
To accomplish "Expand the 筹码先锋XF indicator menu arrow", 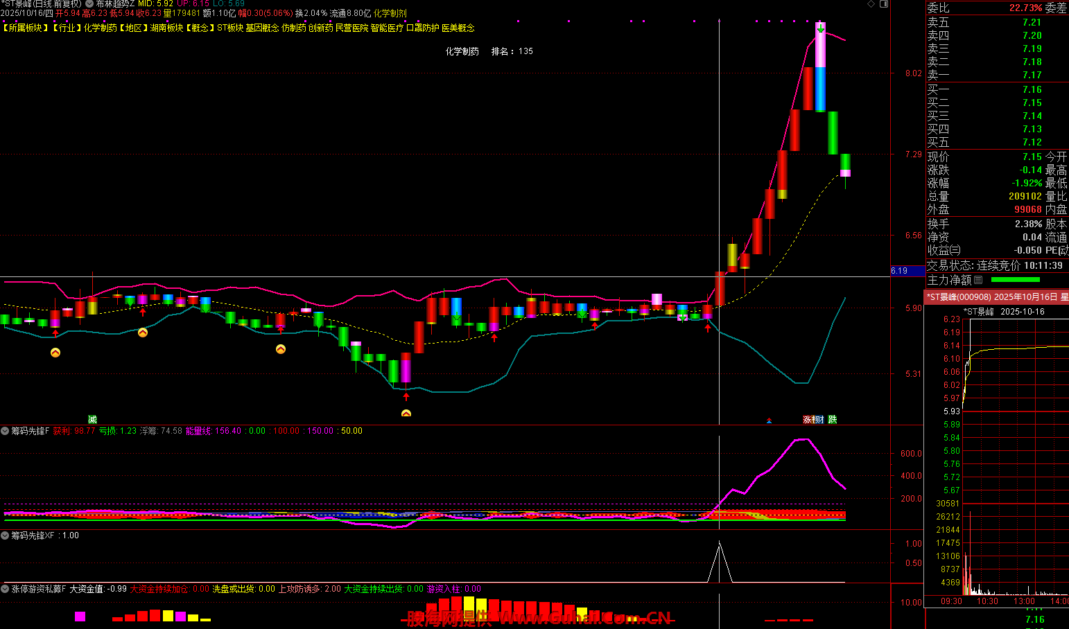I will (6, 535).
